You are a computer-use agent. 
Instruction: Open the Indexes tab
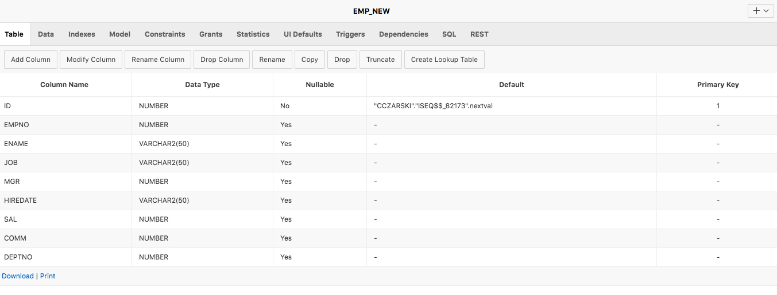(82, 34)
